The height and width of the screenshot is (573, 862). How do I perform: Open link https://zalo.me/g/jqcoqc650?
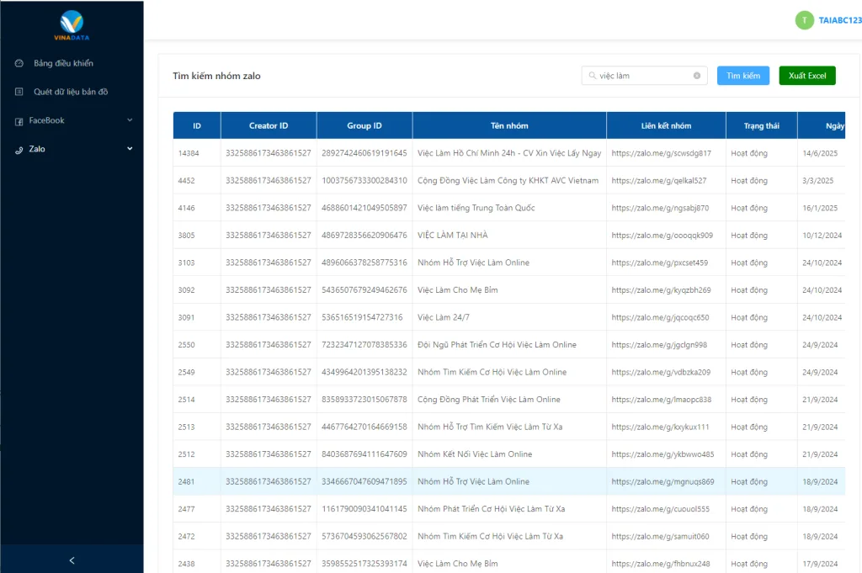(660, 317)
